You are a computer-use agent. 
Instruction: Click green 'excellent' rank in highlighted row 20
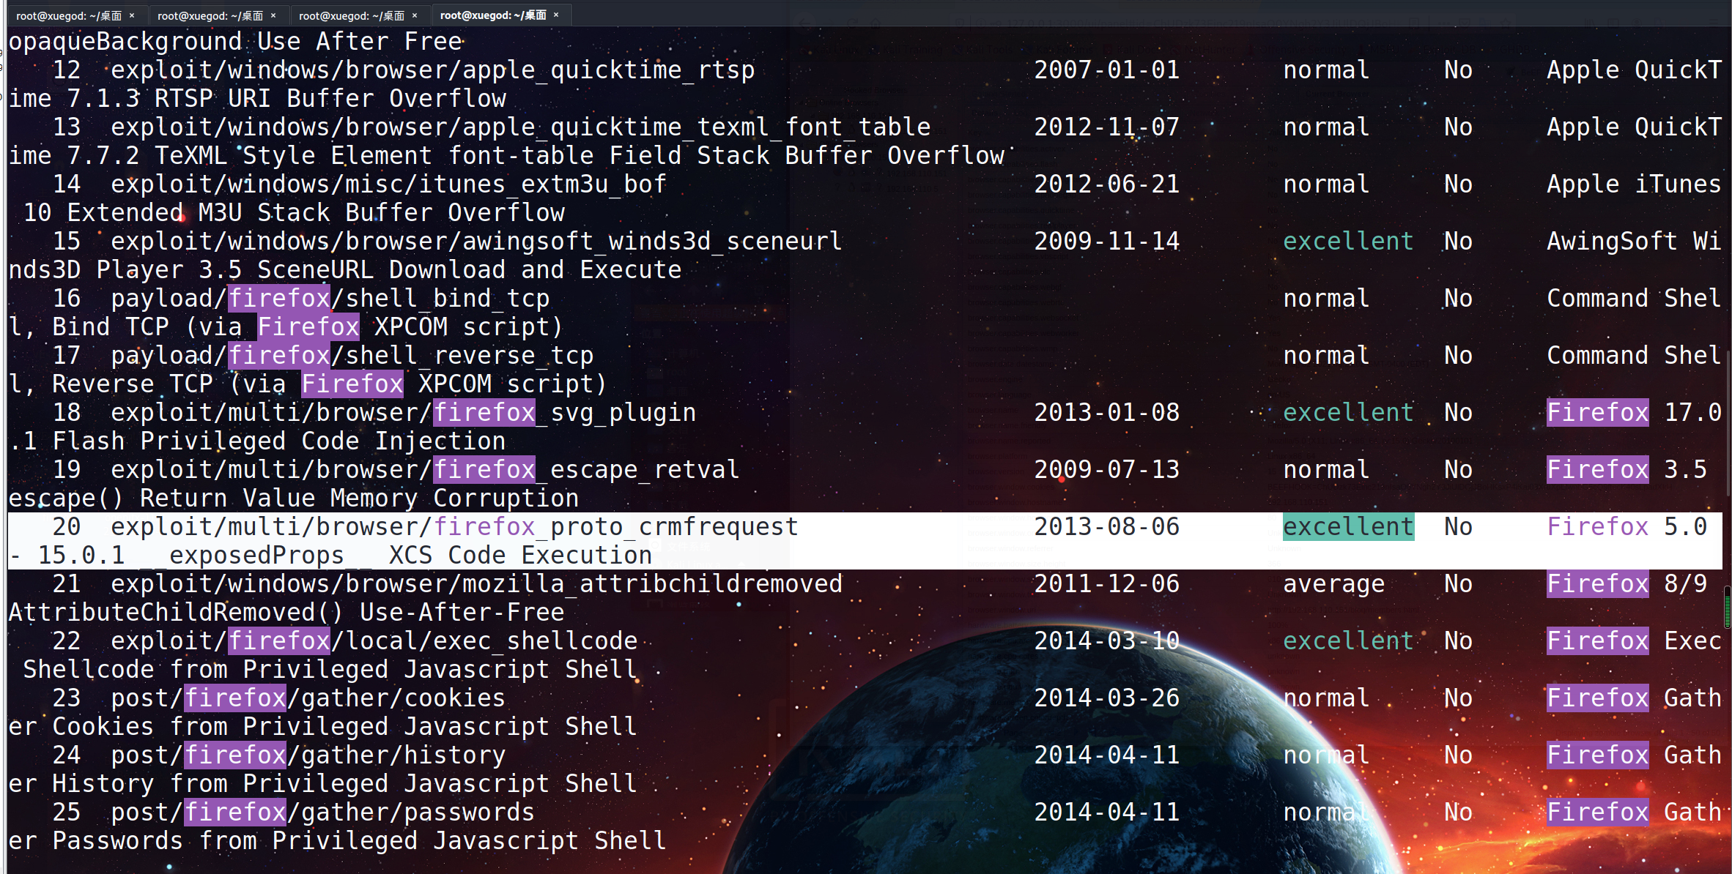click(x=1348, y=527)
